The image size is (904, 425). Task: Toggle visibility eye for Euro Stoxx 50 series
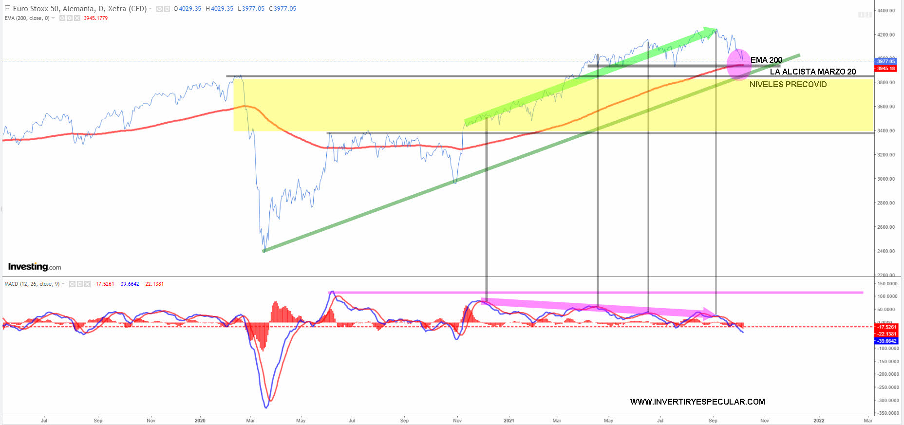pyautogui.click(x=159, y=9)
